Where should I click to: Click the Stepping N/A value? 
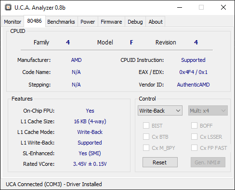[76, 85]
